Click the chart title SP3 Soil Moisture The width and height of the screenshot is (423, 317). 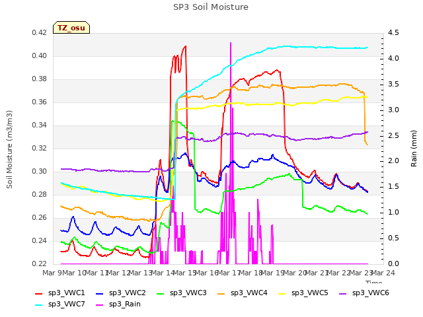[211, 7]
